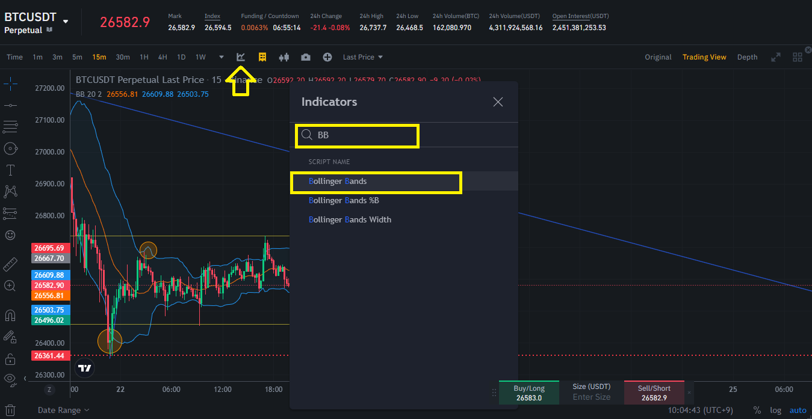The width and height of the screenshot is (812, 419).
Task: Select the Text annotation tool
Action: [10, 170]
